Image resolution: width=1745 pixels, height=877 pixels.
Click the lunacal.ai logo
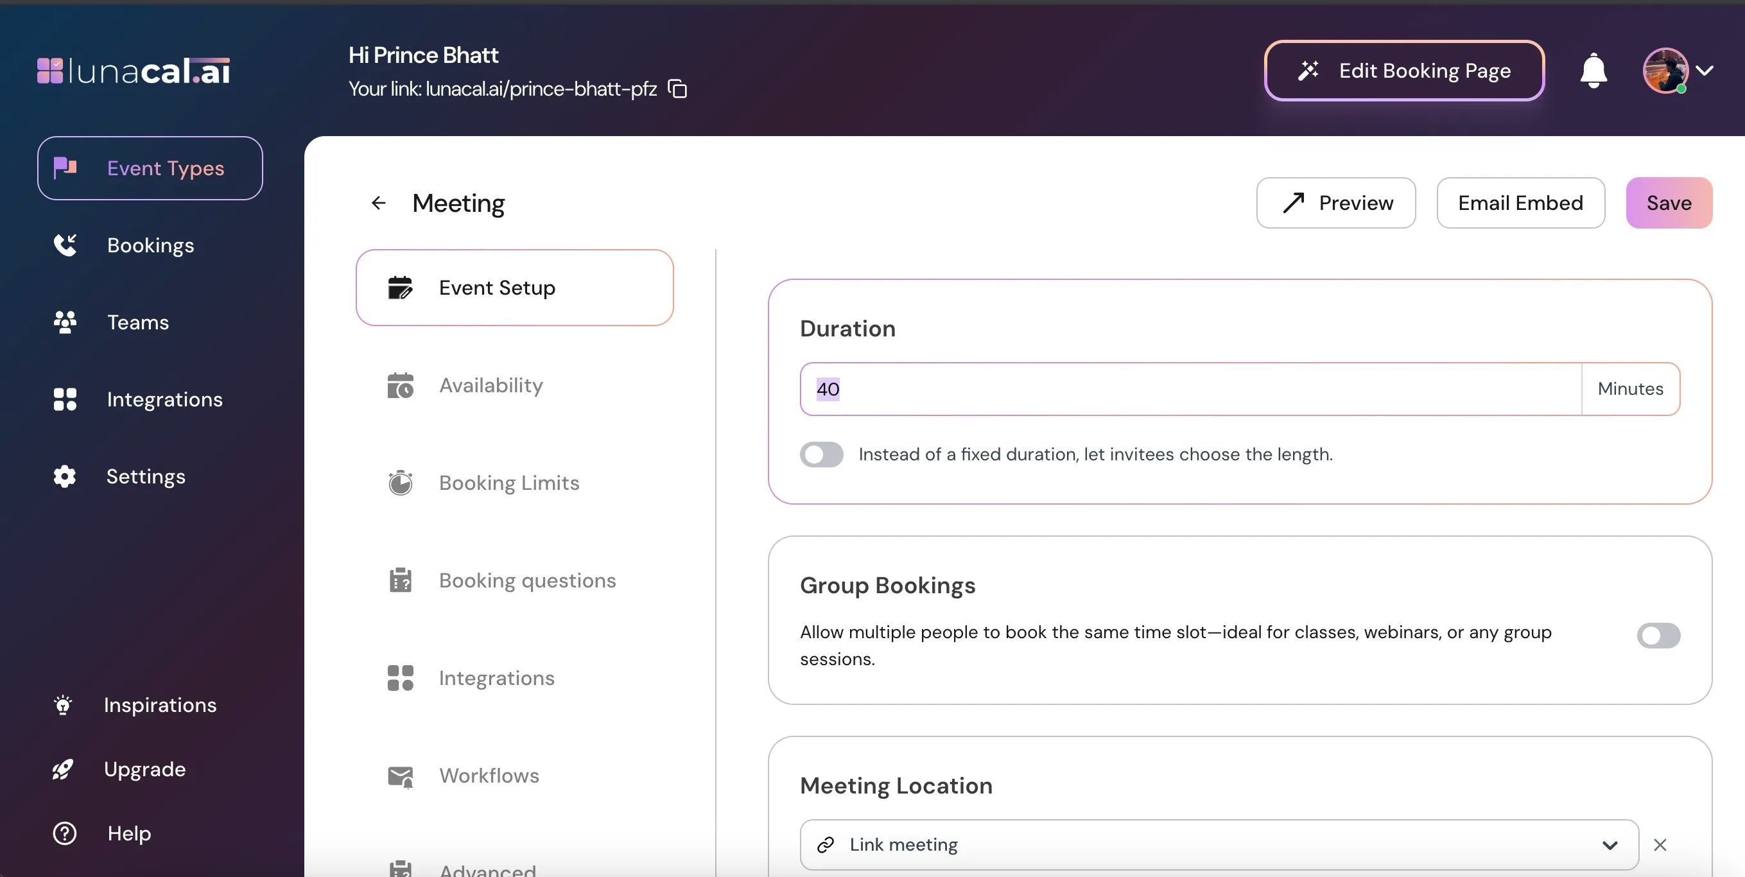click(x=134, y=71)
